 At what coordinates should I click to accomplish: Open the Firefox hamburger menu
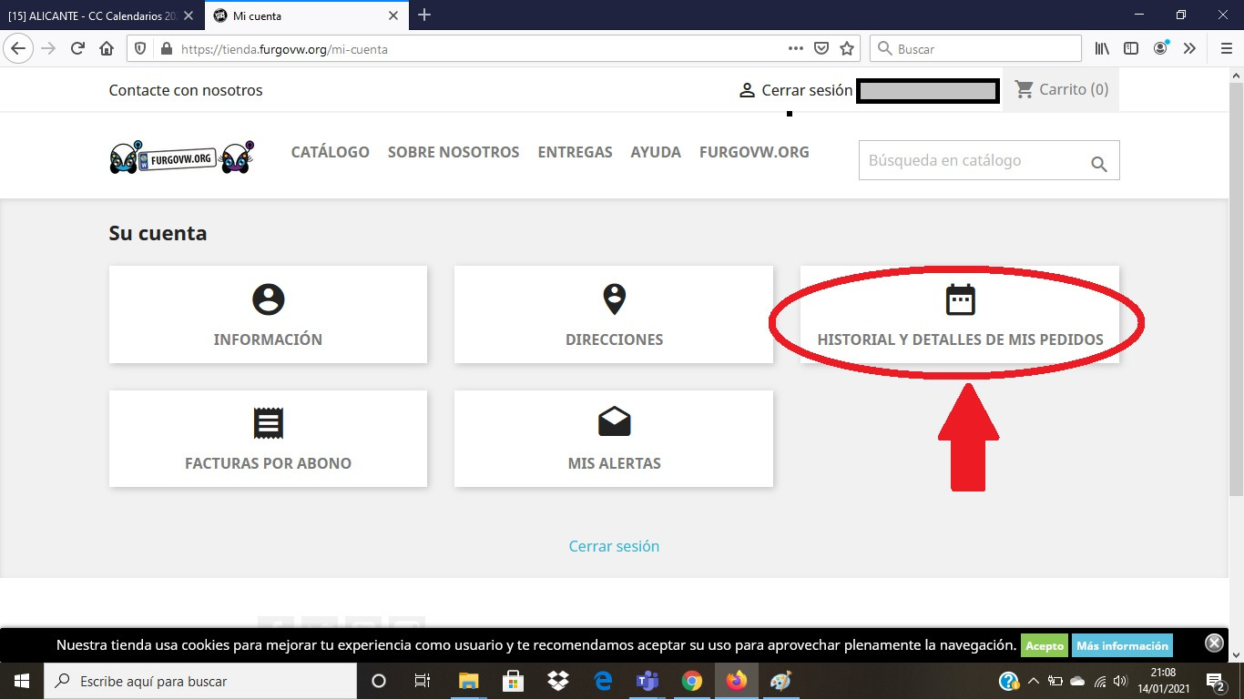click(1226, 48)
